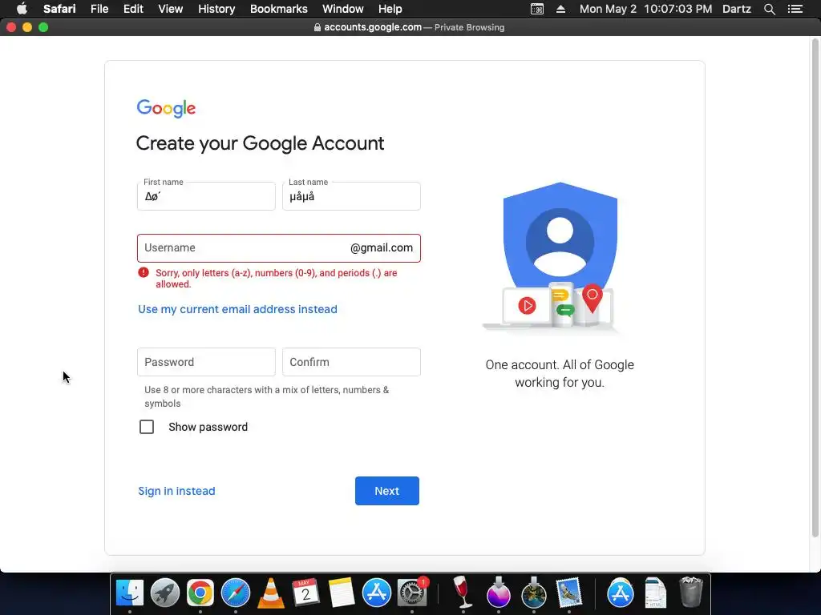The width and height of the screenshot is (821, 615).
Task: Open the Catalina installer icon in dock
Action: click(x=533, y=593)
